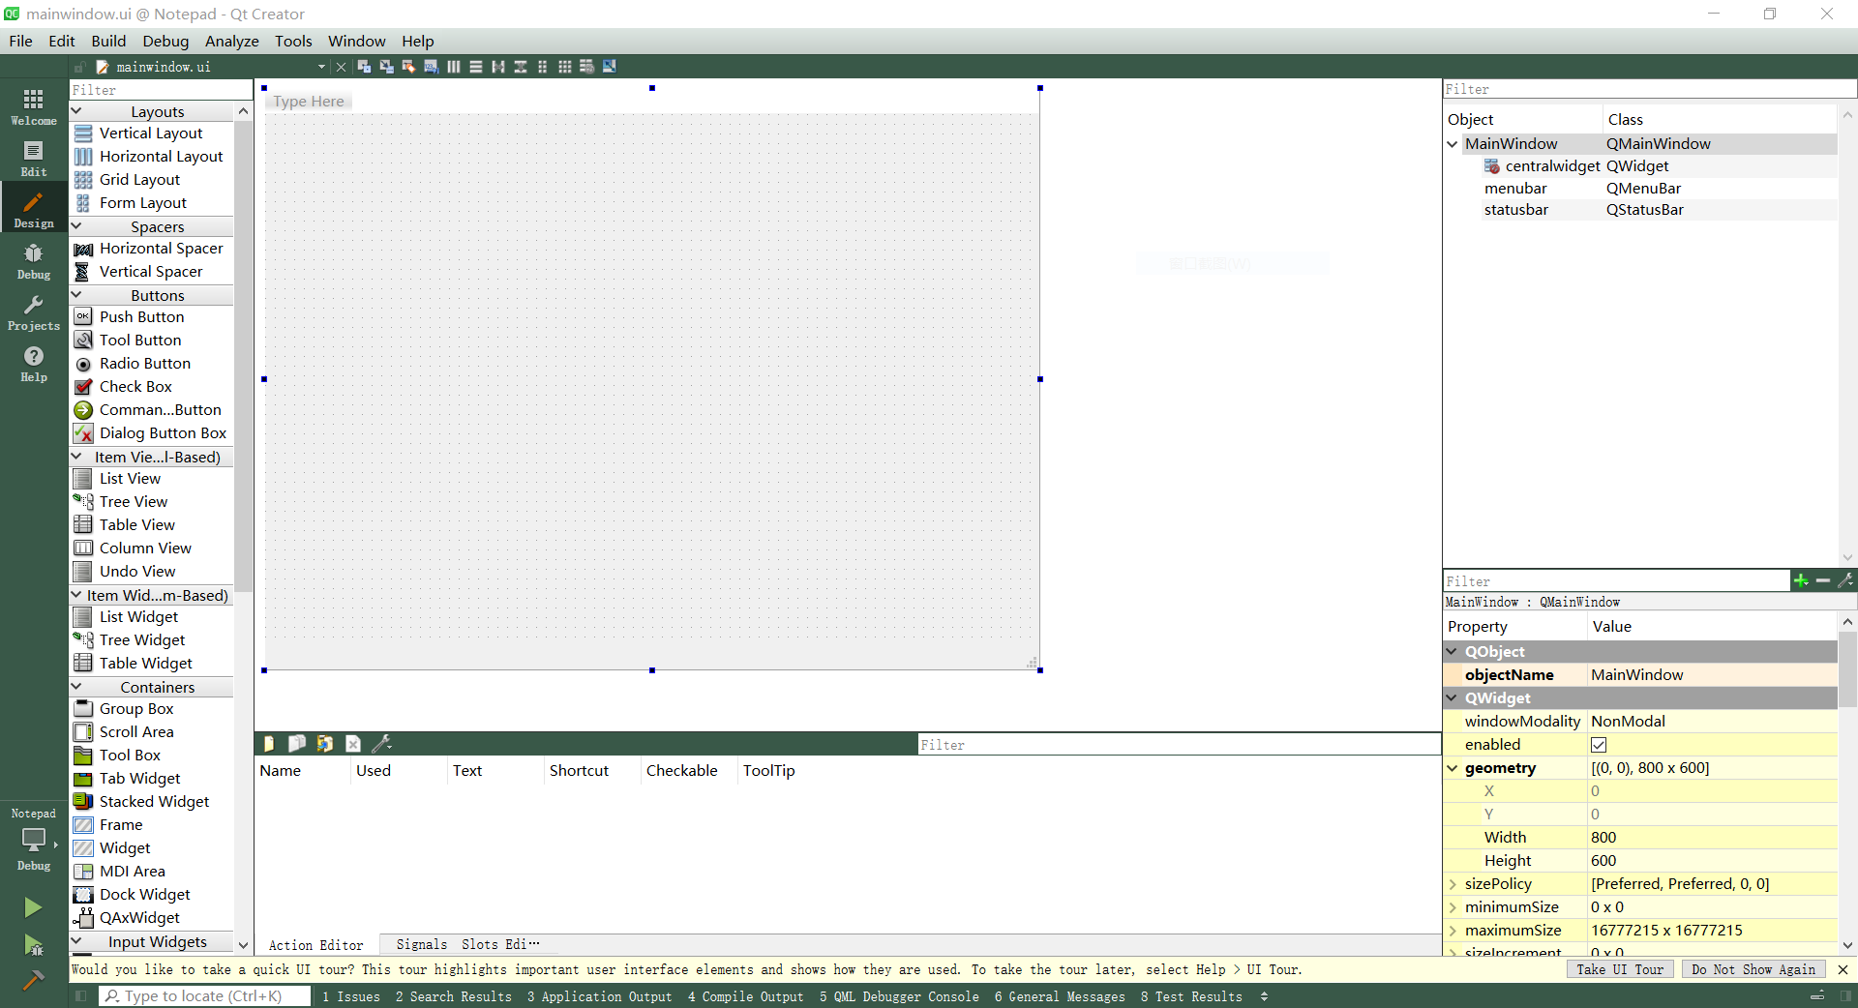
Task: Collapse the MainWindow tree node
Action: [1453, 144]
